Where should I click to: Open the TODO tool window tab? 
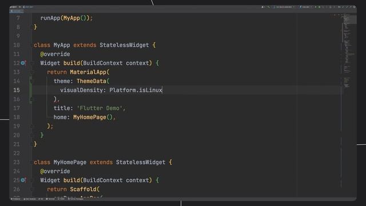(x=61, y=199)
